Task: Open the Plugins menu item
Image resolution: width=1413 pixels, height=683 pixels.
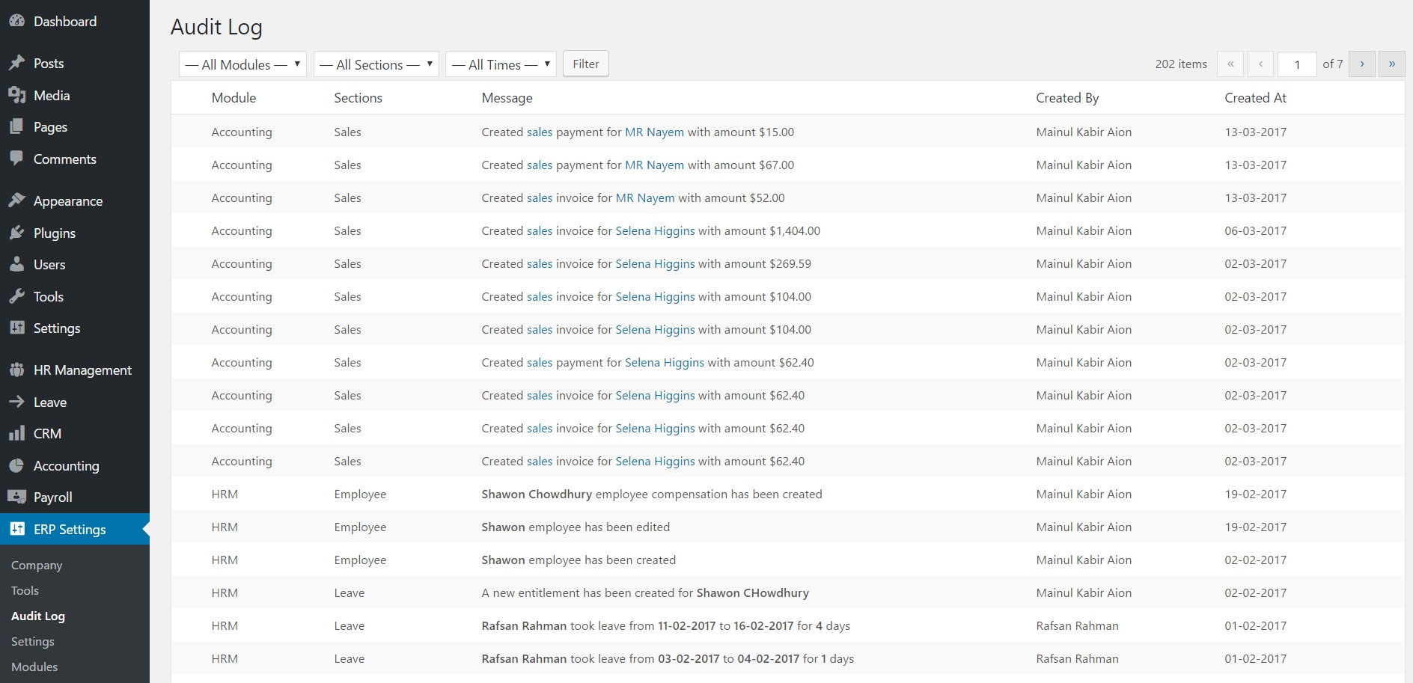Action: point(75,233)
